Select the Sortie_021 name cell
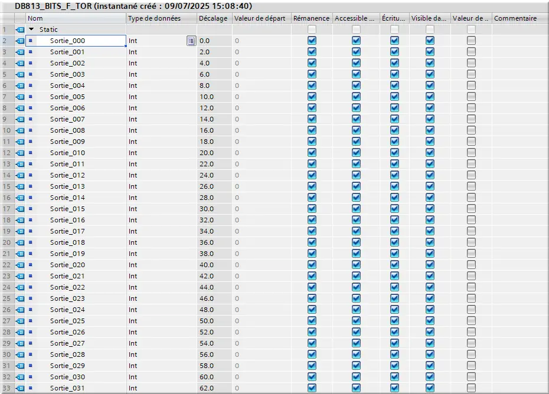Screen dimensions: 549x394 [76, 276]
